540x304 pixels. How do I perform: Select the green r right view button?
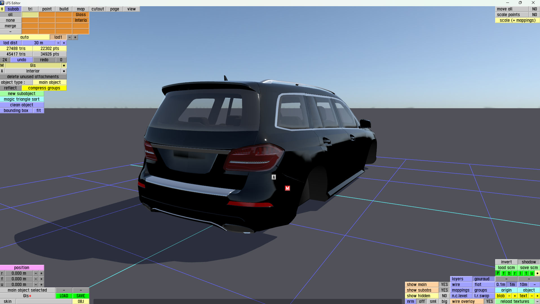coord(515,273)
